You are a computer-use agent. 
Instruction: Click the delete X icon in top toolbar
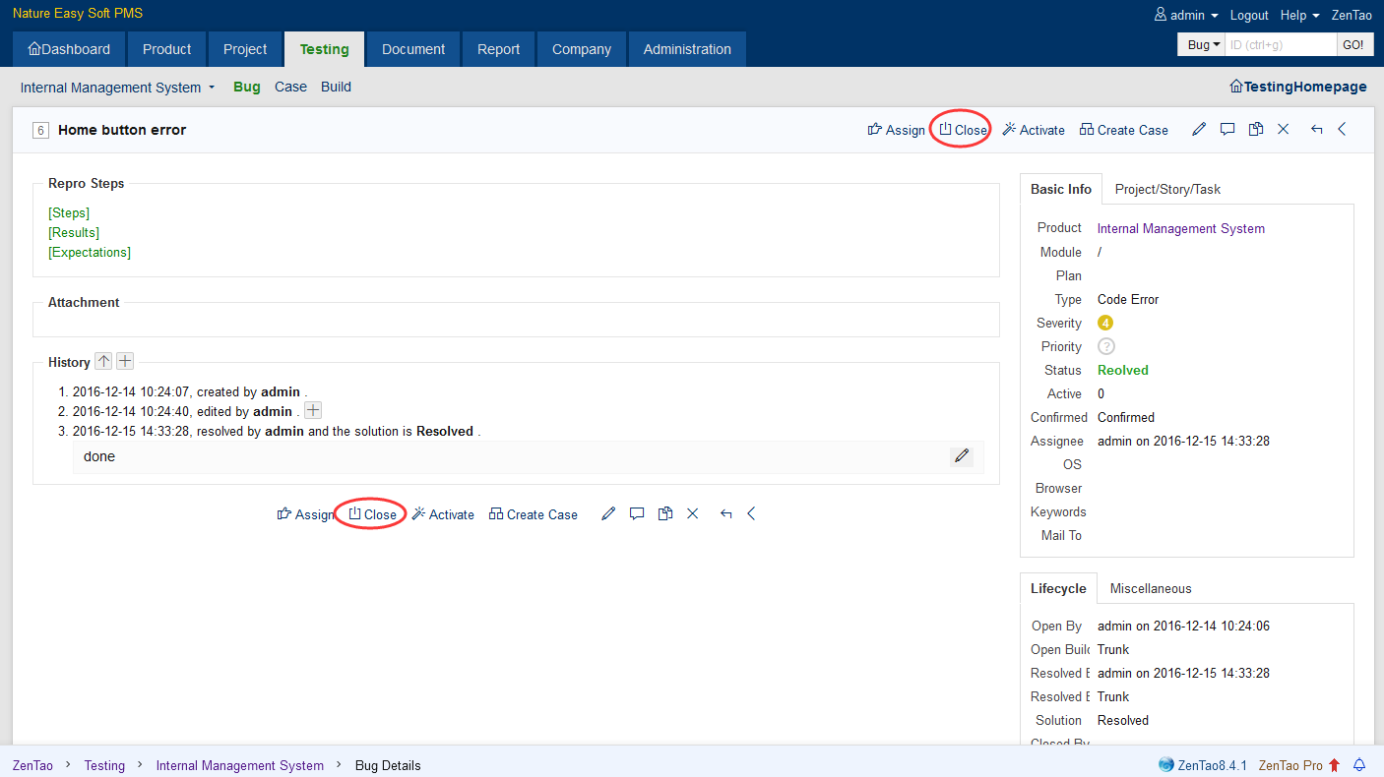click(x=1283, y=129)
